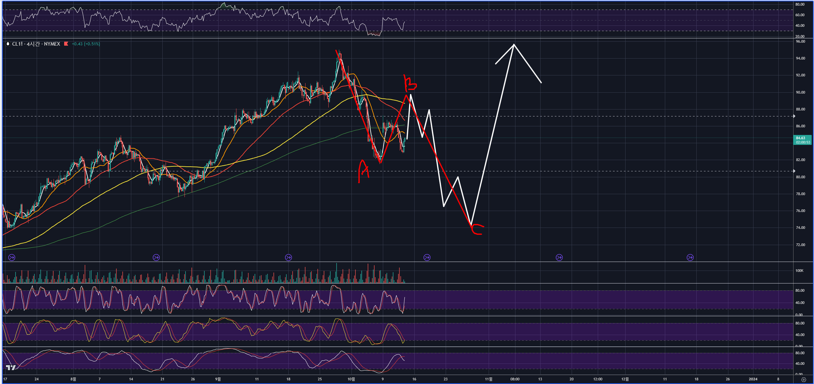
Task: Click the 2024 label on time axis
Action: (x=753, y=379)
